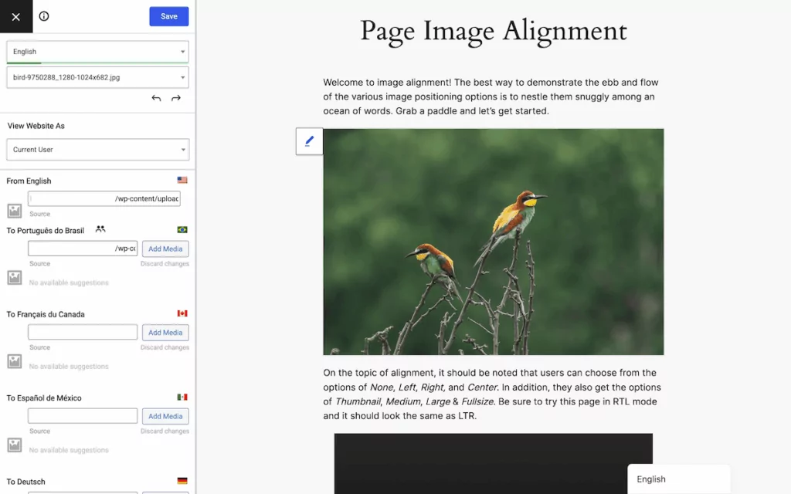Click the Germany flag beside To Deutsch
This screenshot has width=791, height=494.
click(x=182, y=481)
